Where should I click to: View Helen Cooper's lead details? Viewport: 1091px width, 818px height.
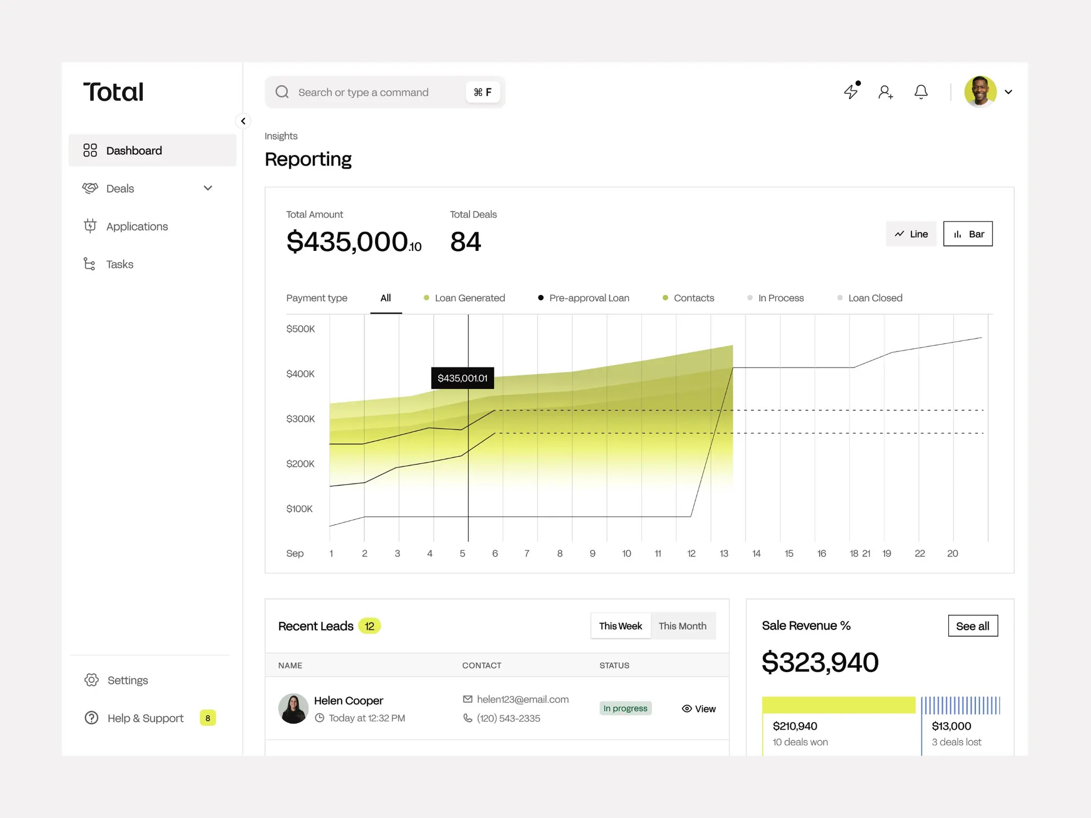[x=699, y=709]
